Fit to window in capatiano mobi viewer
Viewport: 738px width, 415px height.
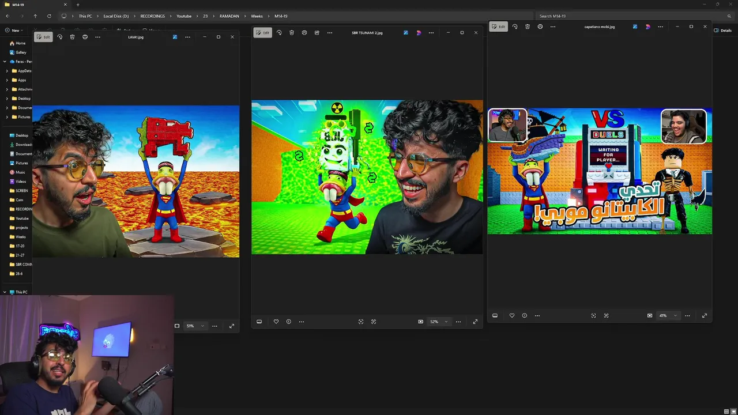[593, 315]
